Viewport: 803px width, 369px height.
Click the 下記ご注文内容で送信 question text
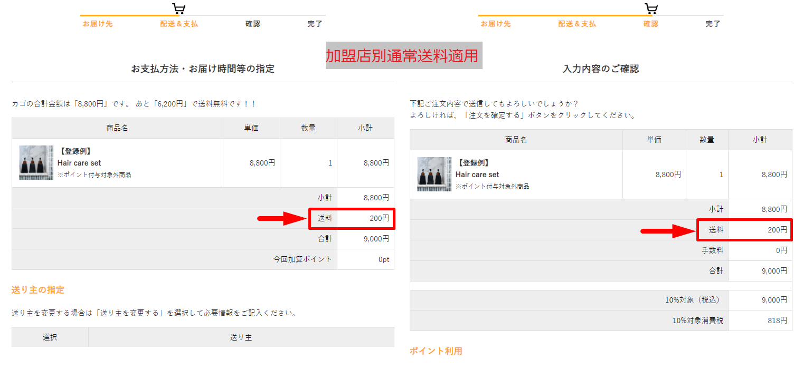pyautogui.click(x=494, y=103)
